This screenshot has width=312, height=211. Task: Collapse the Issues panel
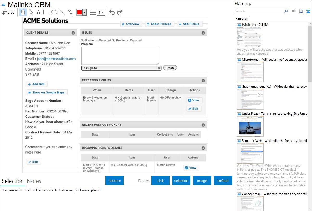(203, 33)
